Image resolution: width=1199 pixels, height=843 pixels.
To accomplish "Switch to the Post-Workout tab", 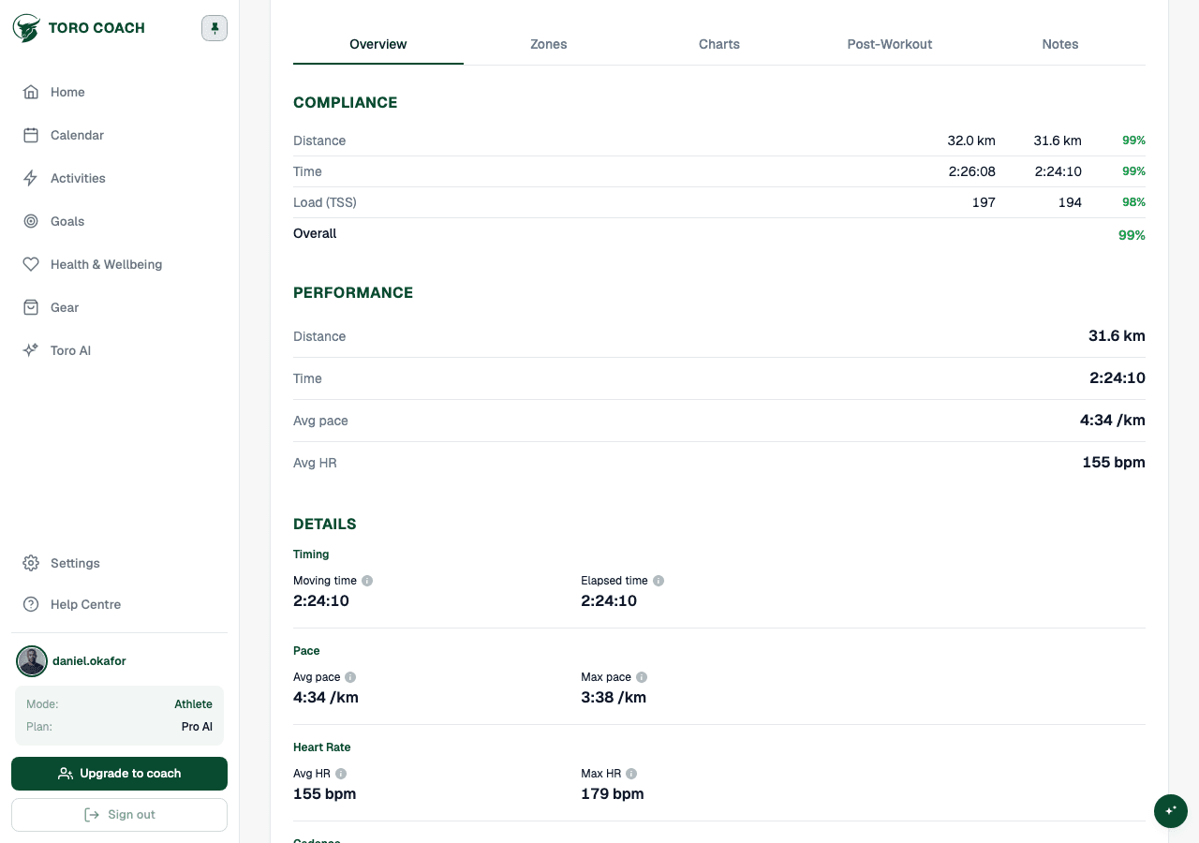I will [890, 44].
